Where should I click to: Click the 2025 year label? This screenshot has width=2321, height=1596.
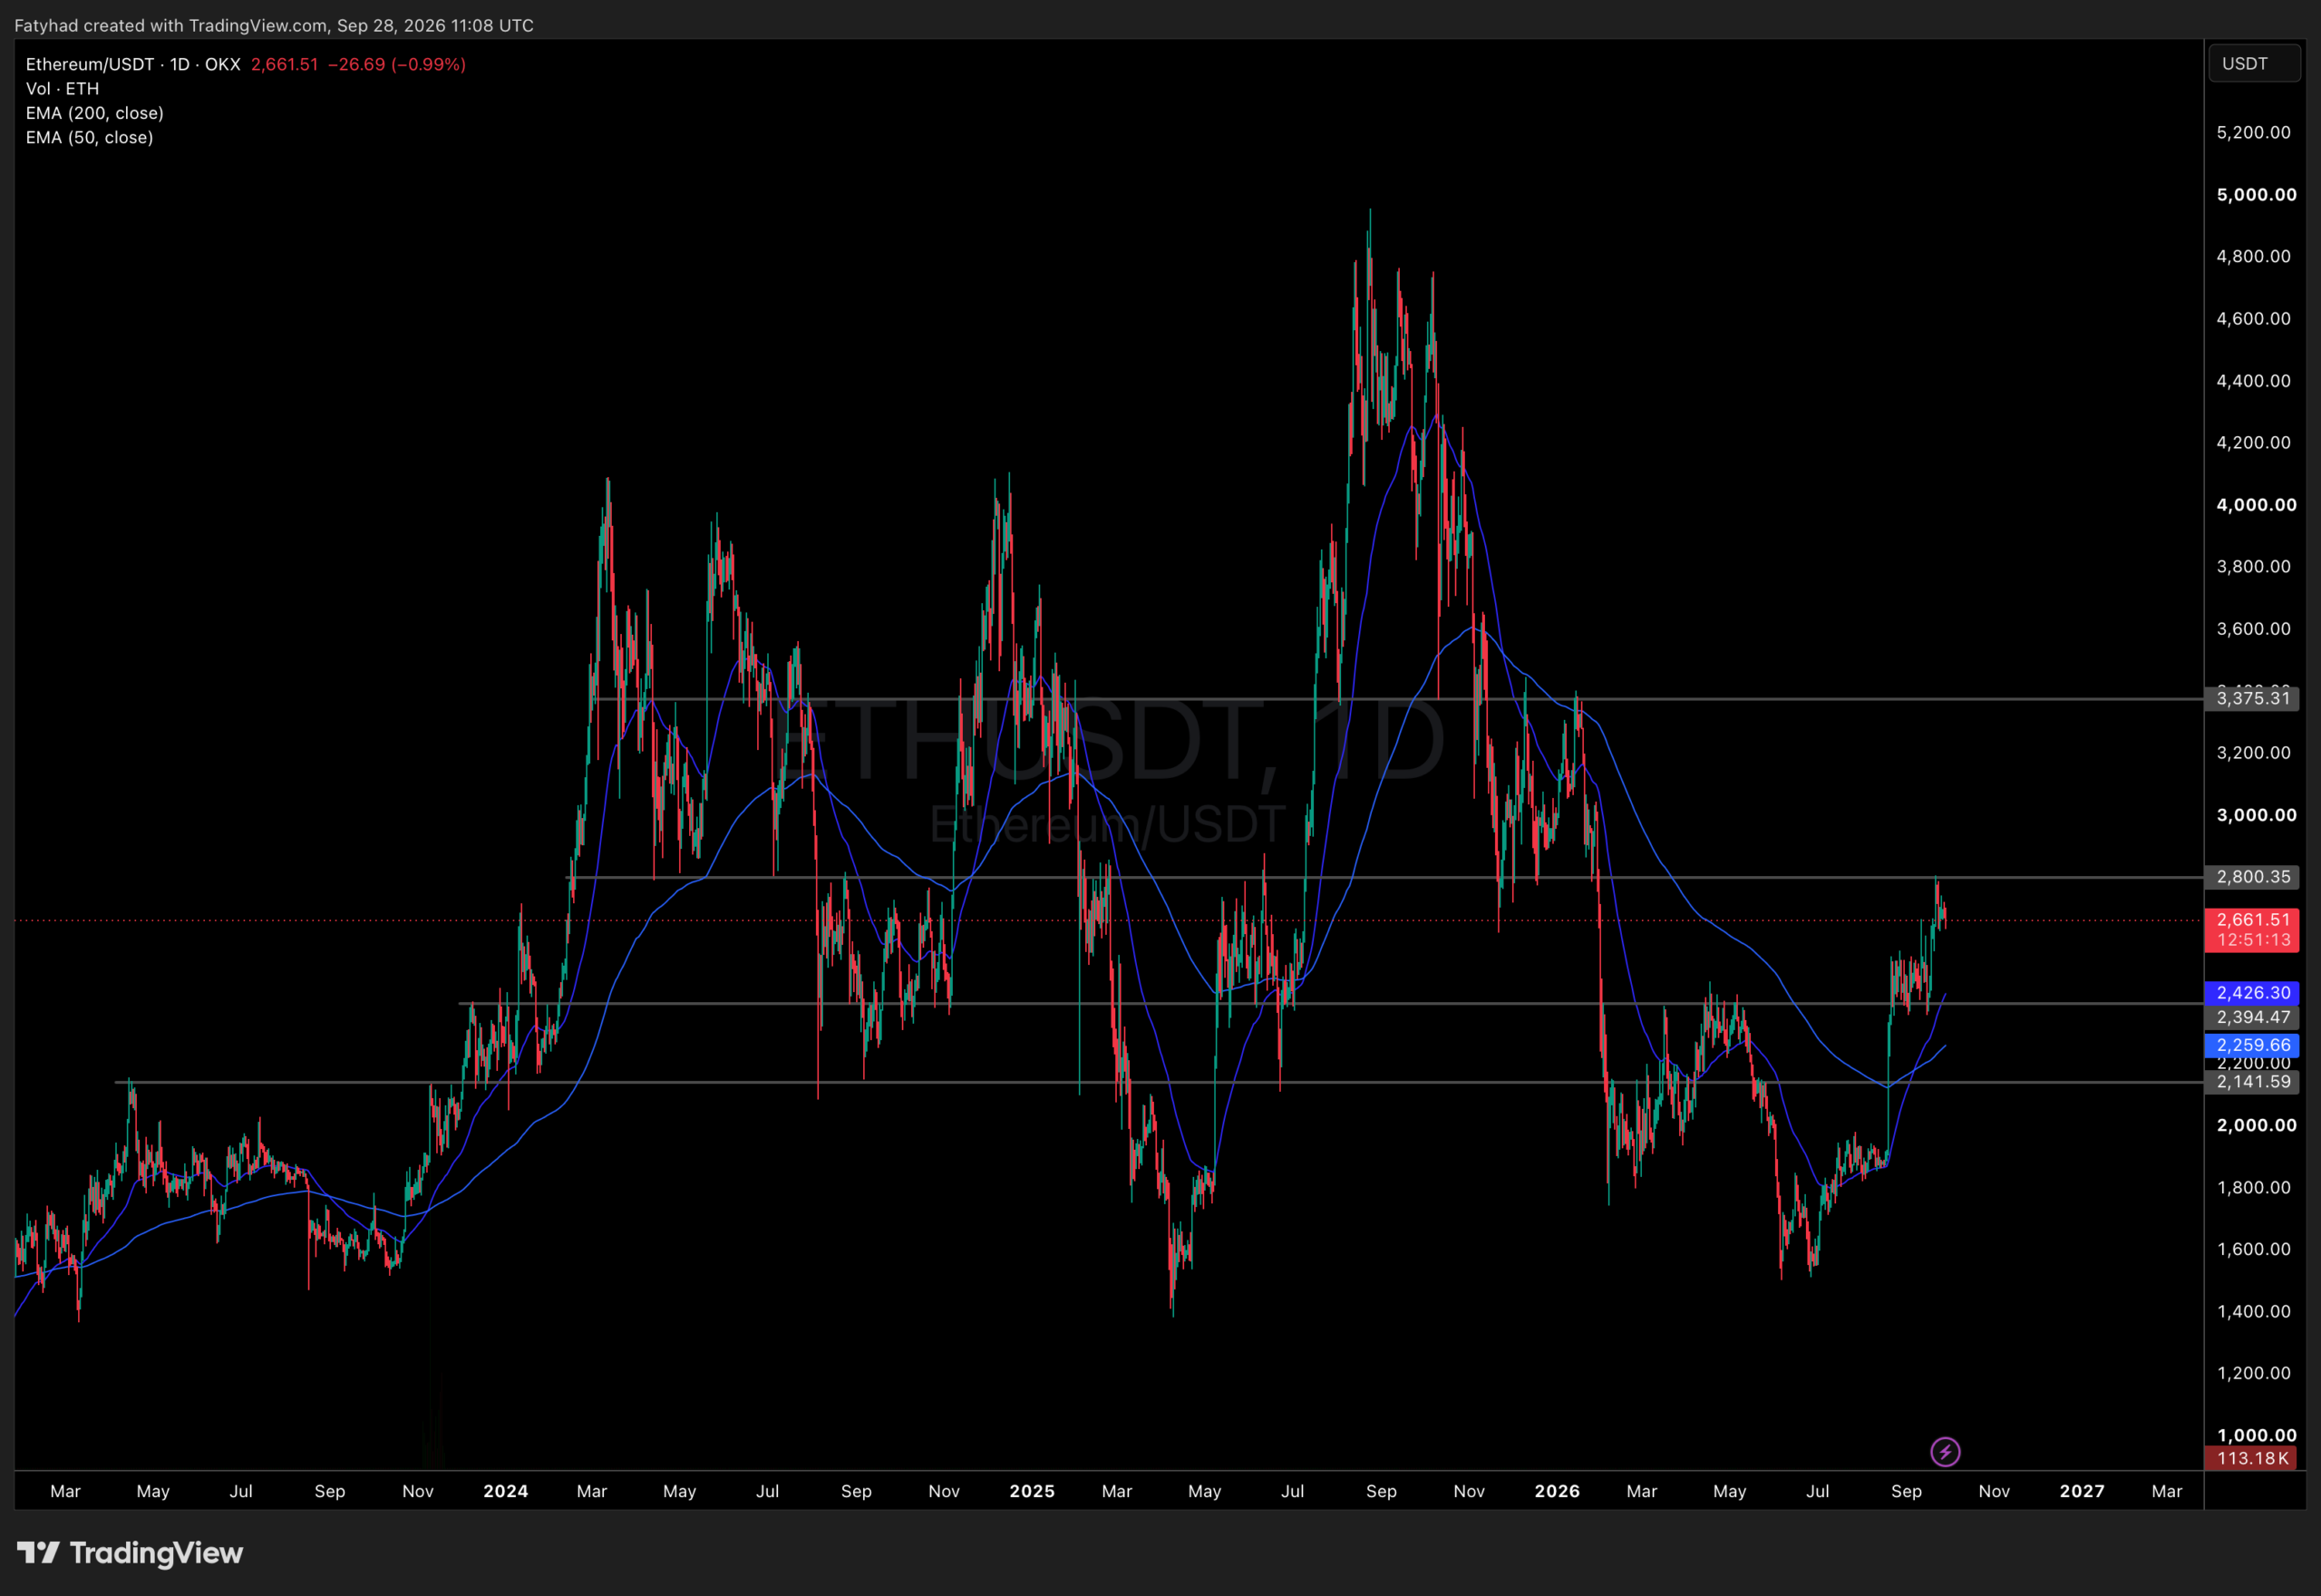point(1032,1491)
